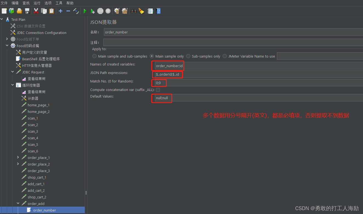Image resolution: width=363 pixels, height=214 pixels.
Task: Click the blue minus Collapse All icon
Action: click(68, 11)
